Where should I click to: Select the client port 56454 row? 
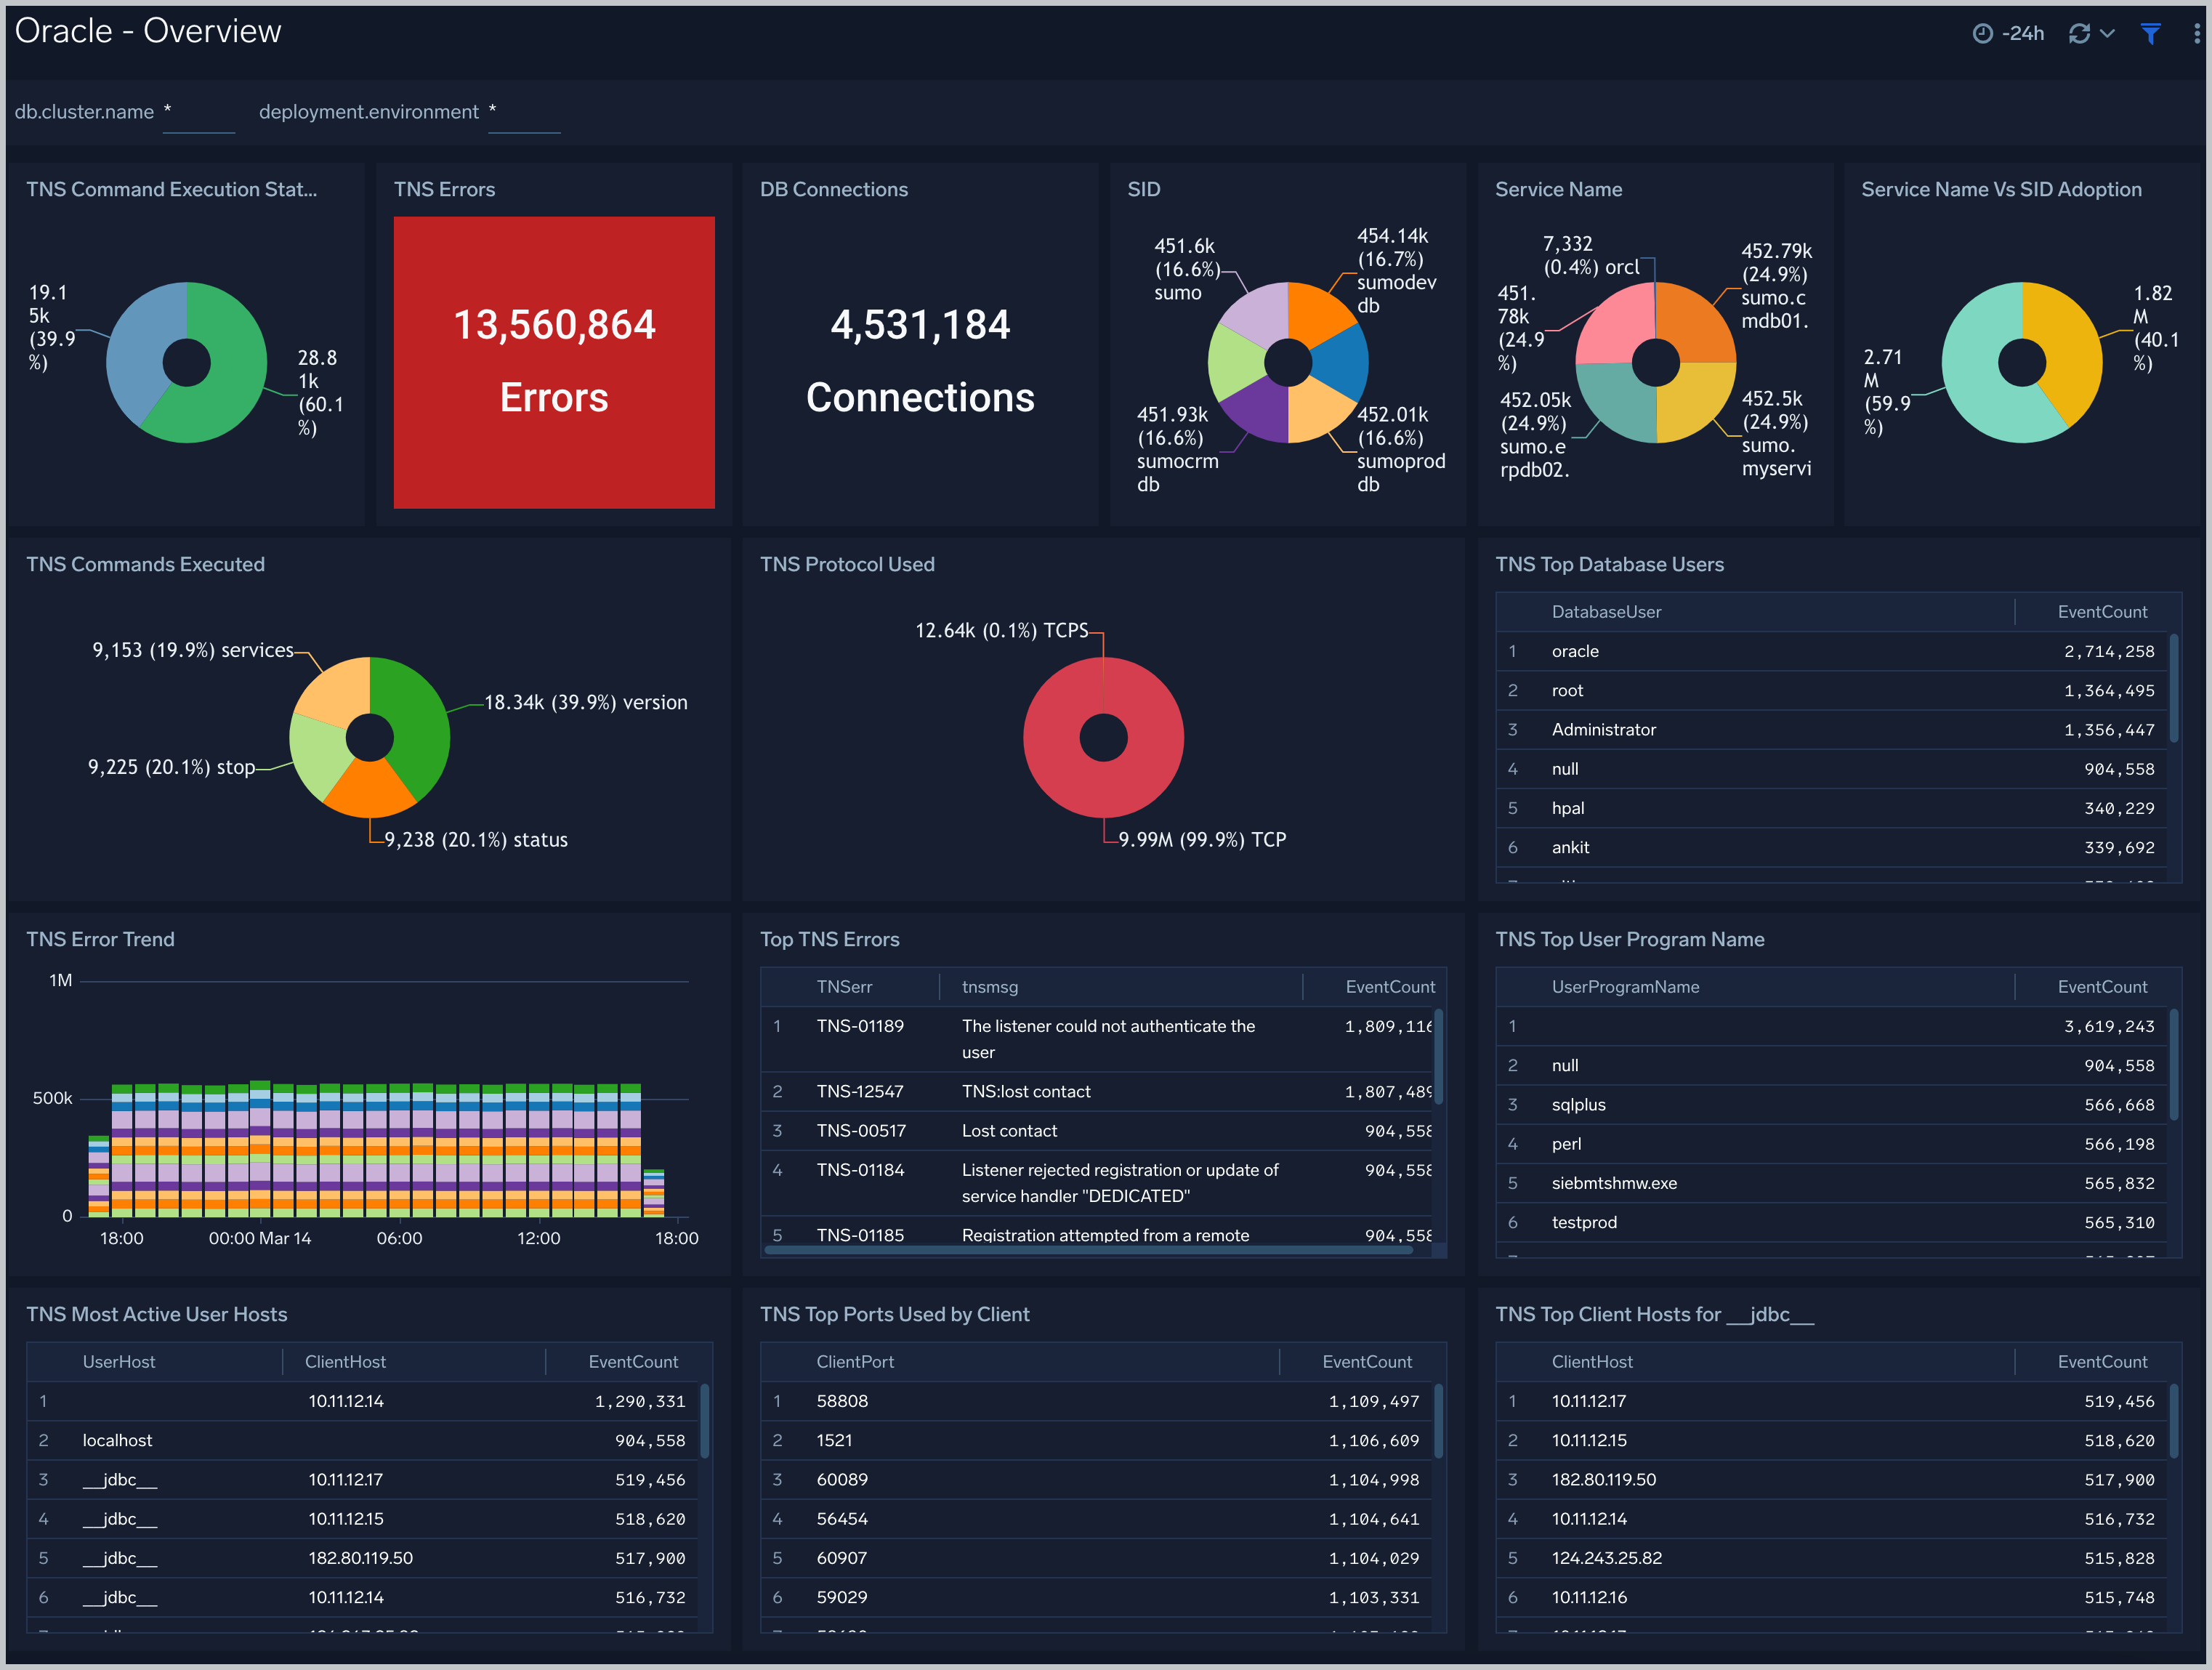[x=1098, y=1518]
